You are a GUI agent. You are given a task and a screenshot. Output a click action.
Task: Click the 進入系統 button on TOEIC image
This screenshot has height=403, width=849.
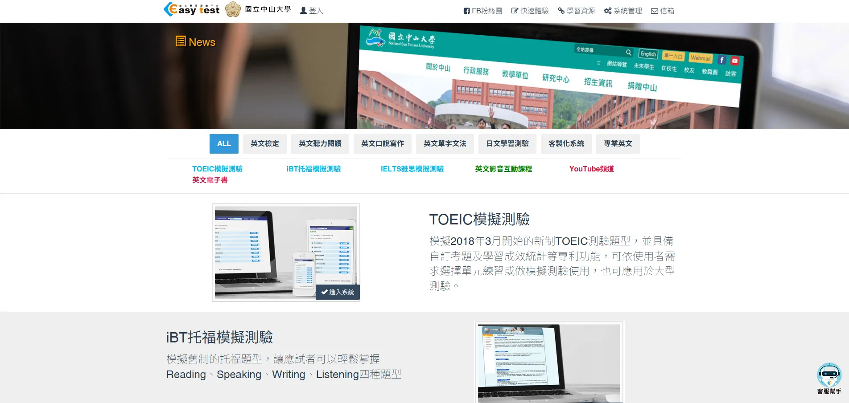pyautogui.click(x=338, y=292)
